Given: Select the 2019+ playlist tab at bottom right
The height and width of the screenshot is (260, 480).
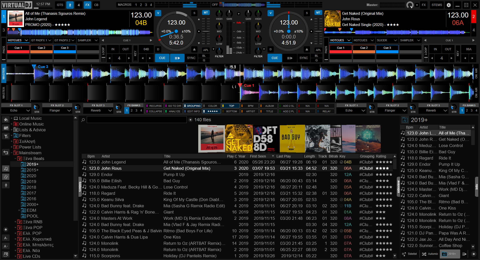Looking at the screenshot, I should point(450,254).
